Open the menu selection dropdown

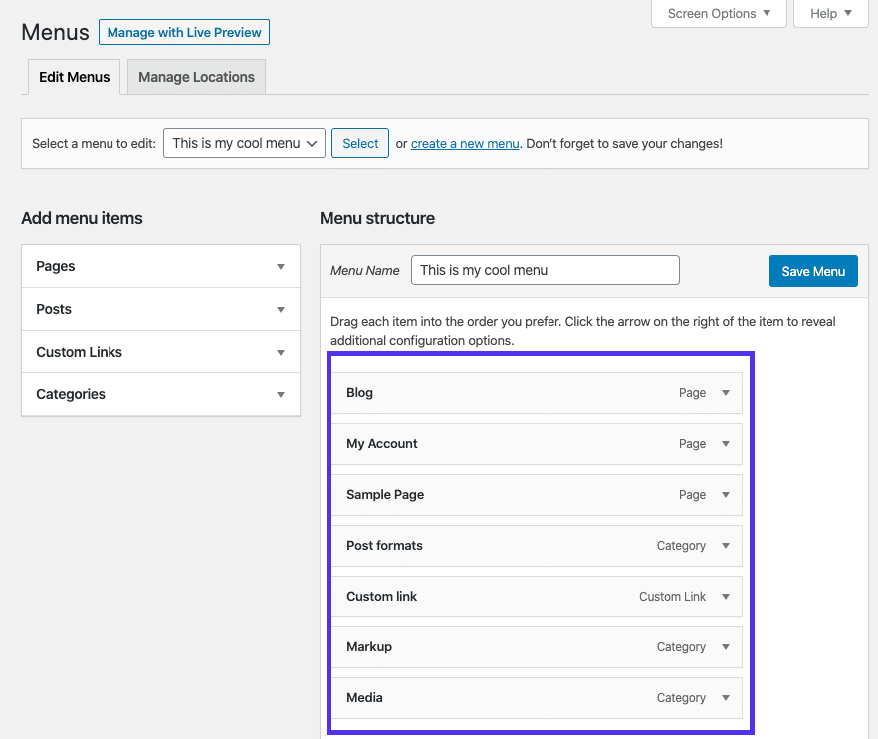244,143
